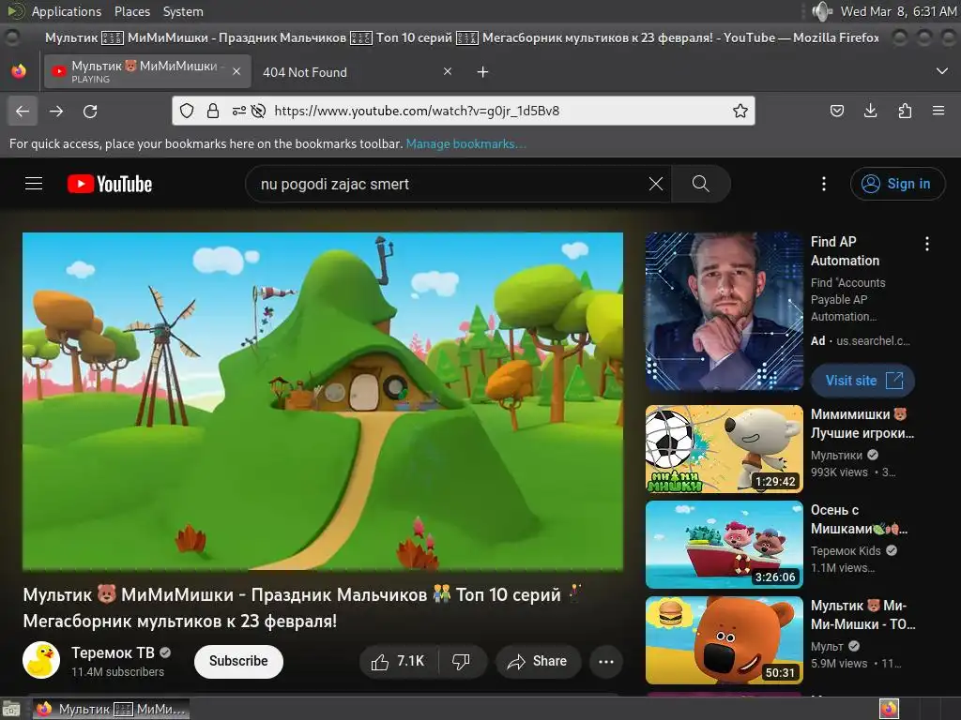
Task: Select Firefox window in bottom taskbar
Action: tap(111, 709)
